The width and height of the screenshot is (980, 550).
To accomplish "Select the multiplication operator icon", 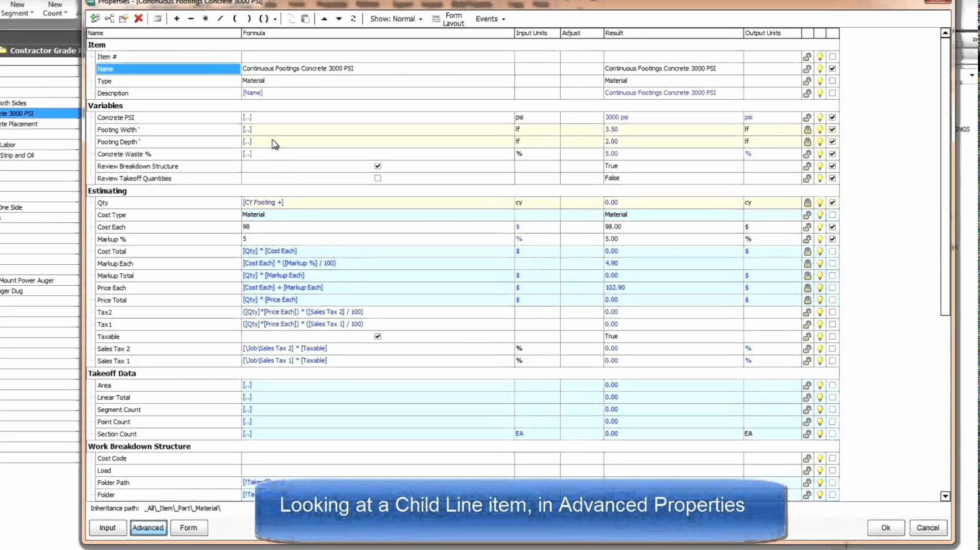I will [205, 19].
